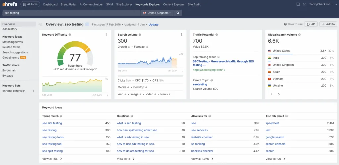Open Search suggestions report
This screenshot has height=165, width=339.
[15, 52]
